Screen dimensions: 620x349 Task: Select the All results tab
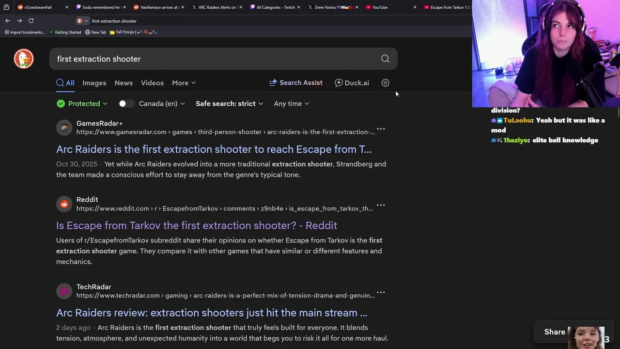pyautogui.click(x=65, y=83)
